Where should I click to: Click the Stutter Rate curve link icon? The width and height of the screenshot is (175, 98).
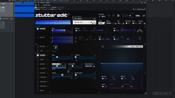pyautogui.click(x=72, y=29)
